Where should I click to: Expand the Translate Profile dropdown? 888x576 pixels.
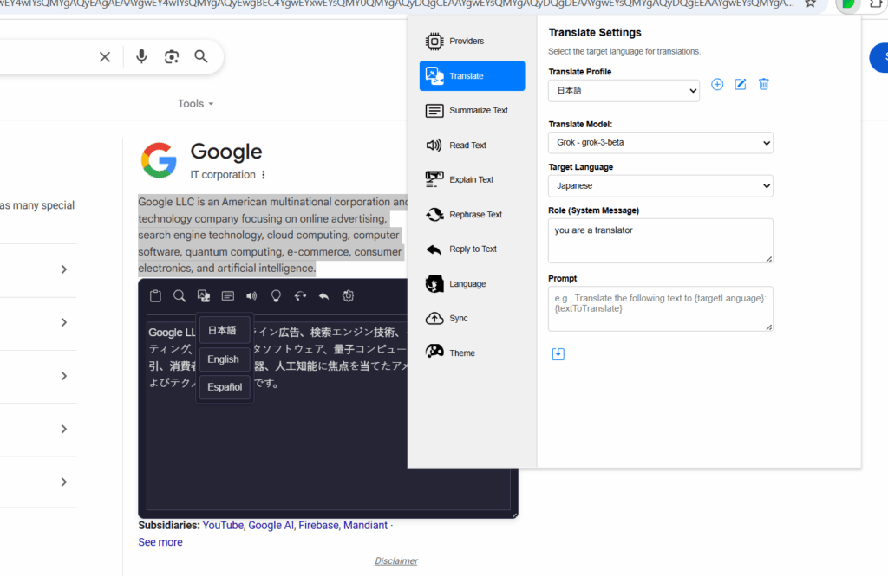[x=624, y=91]
